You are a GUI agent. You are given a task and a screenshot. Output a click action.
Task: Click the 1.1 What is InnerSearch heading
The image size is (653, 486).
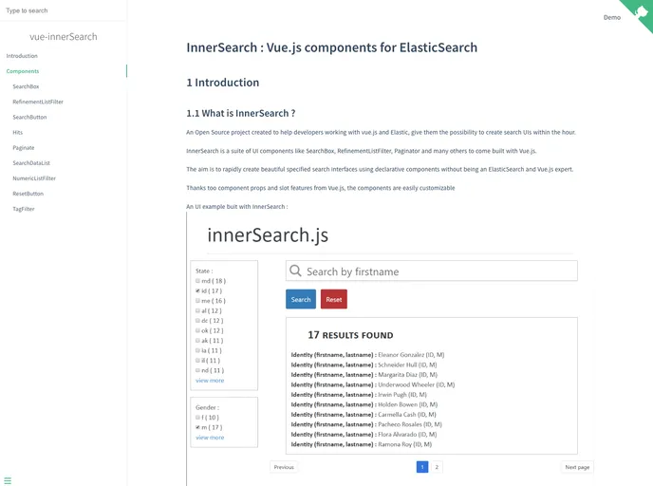tap(241, 113)
